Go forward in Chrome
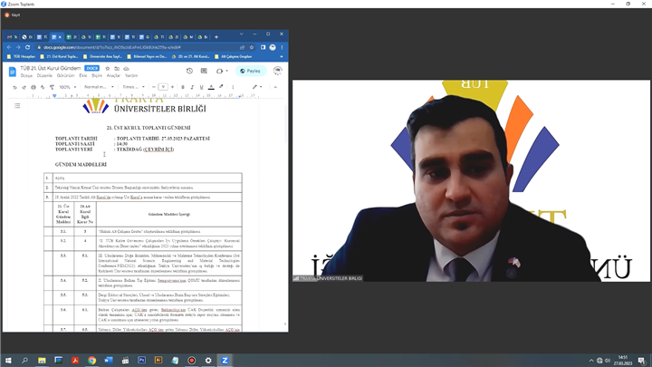Viewport: 652px width, 367px height. coord(18,47)
